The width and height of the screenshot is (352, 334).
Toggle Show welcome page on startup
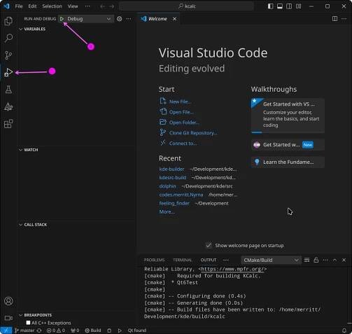click(209, 245)
